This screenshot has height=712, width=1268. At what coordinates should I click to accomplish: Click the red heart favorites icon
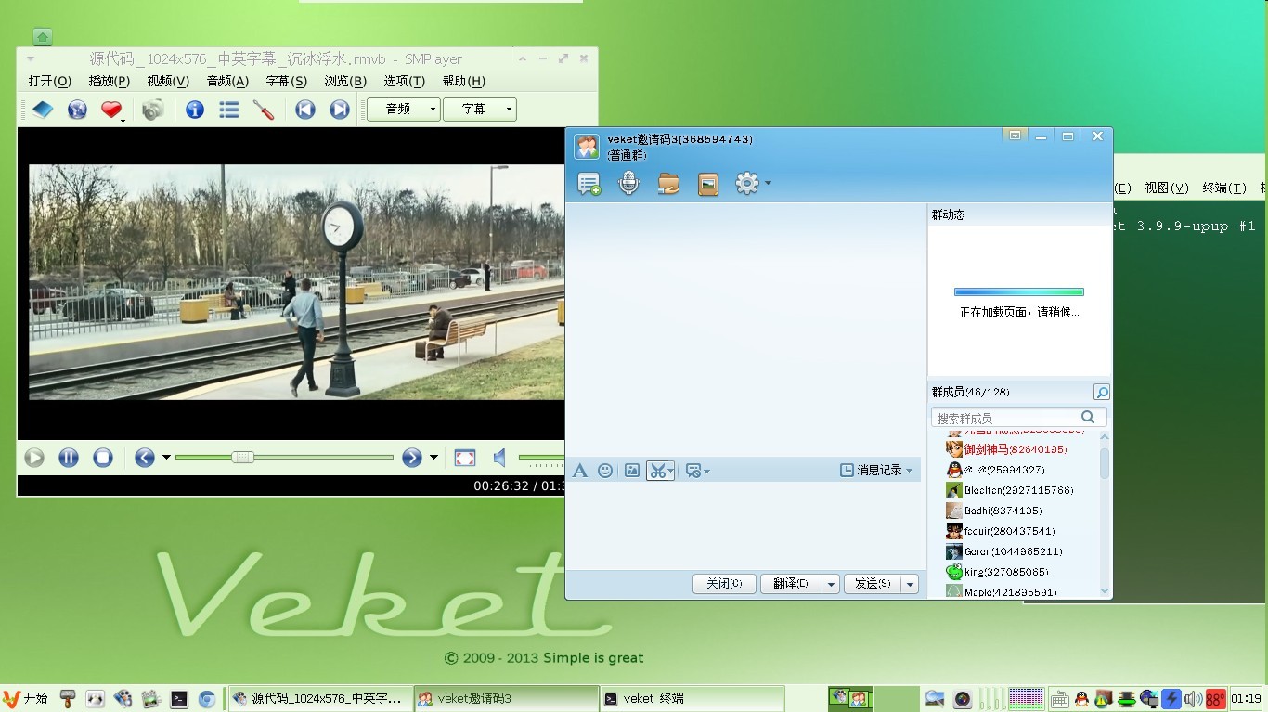111,110
